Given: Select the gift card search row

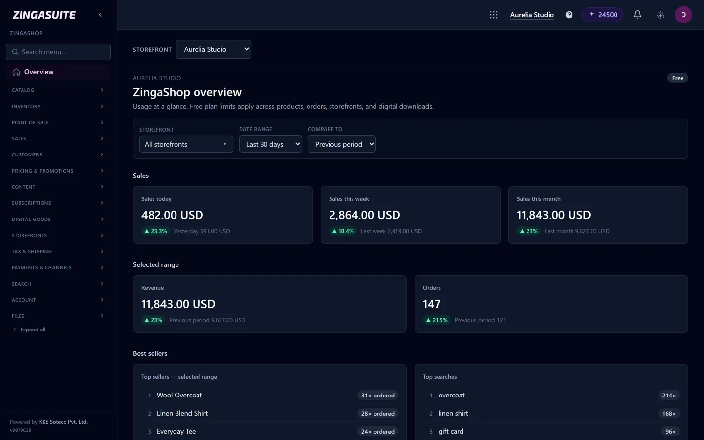Looking at the screenshot, I should point(551,431).
